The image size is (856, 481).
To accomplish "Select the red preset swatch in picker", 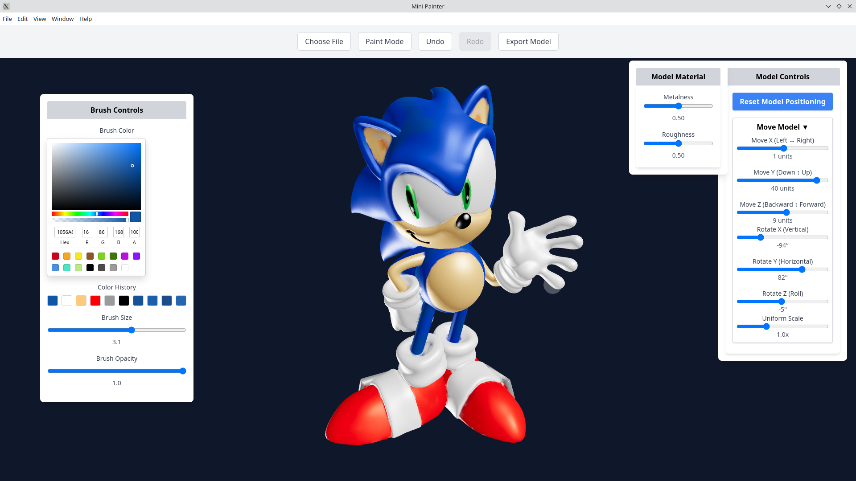I will click(x=55, y=256).
